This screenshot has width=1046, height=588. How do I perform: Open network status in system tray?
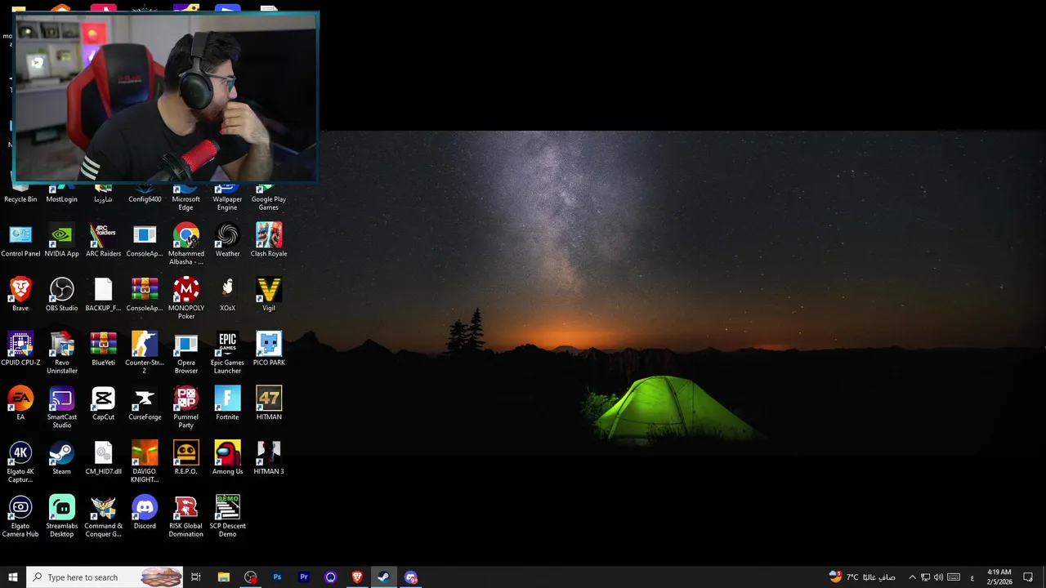coord(925,577)
